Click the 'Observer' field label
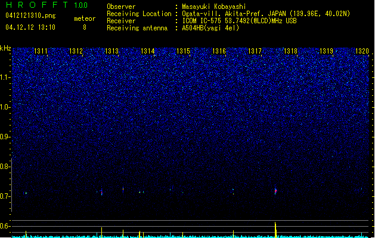375x238 pixels. pos(121,7)
